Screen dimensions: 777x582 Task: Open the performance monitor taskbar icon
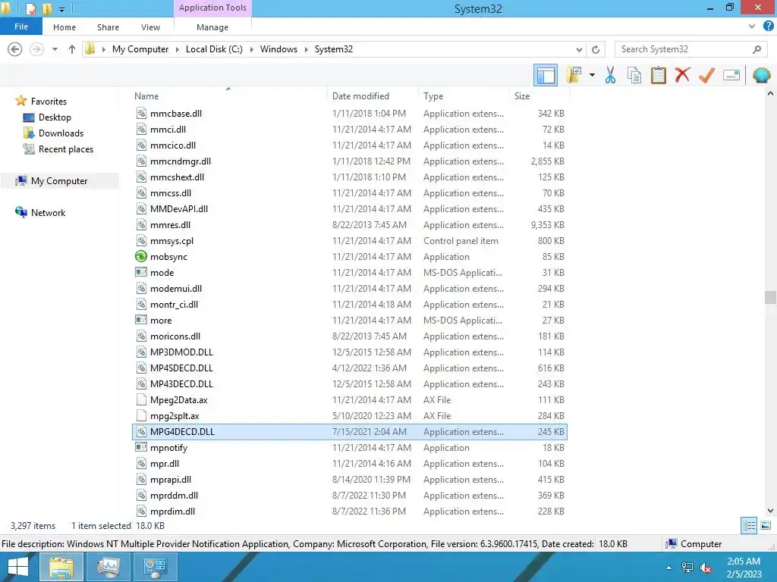tap(108, 567)
